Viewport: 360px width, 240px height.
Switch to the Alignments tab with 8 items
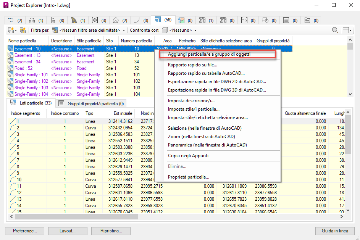pos(58,20)
